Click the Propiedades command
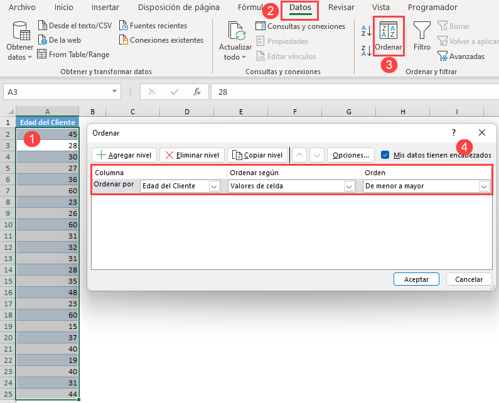 coord(282,41)
